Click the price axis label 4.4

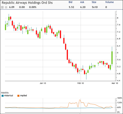coord(119,81)
